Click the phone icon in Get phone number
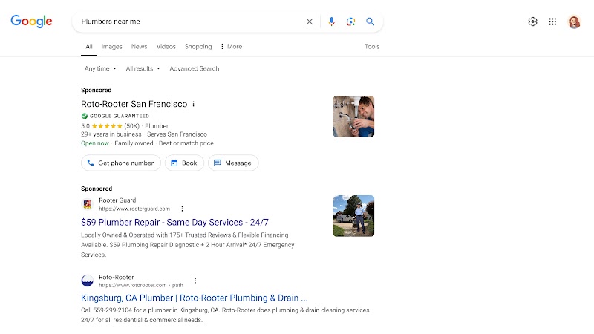The width and height of the screenshot is (594, 334). tap(91, 163)
